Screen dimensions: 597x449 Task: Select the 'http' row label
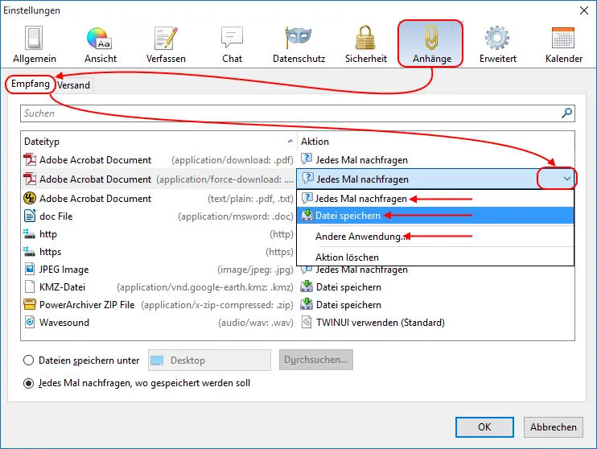click(x=48, y=234)
